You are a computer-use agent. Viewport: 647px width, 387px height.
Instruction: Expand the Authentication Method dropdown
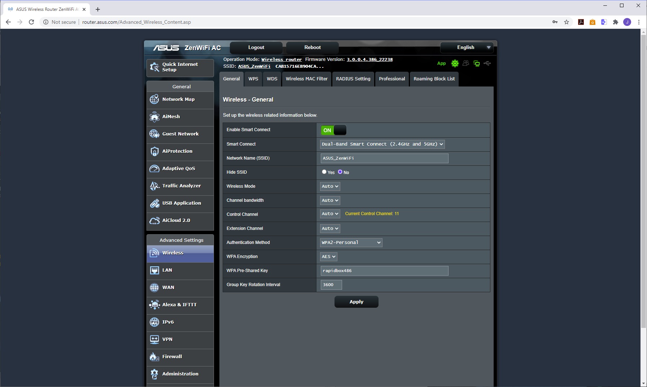click(x=351, y=243)
